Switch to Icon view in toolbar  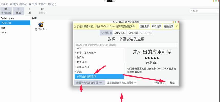pyautogui.click(x=18, y=11)
